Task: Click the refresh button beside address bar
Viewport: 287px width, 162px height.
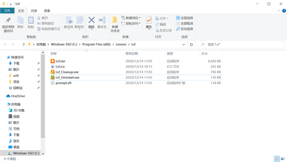Action: [x=192, y=44]
